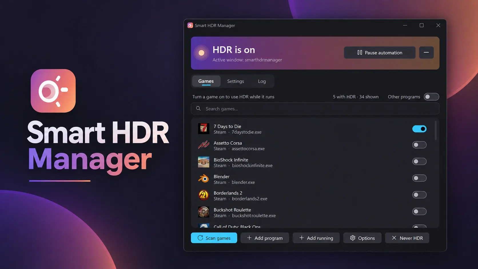Turn on HDR toggle for Blender
Viewport: 478px width, 269px height.
(419, 178)
